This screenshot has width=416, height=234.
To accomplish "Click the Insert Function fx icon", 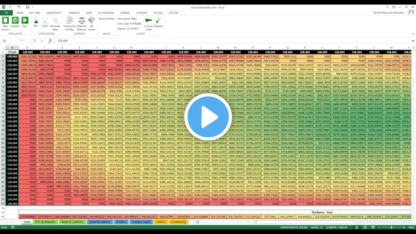I will [x=50, y=41].
